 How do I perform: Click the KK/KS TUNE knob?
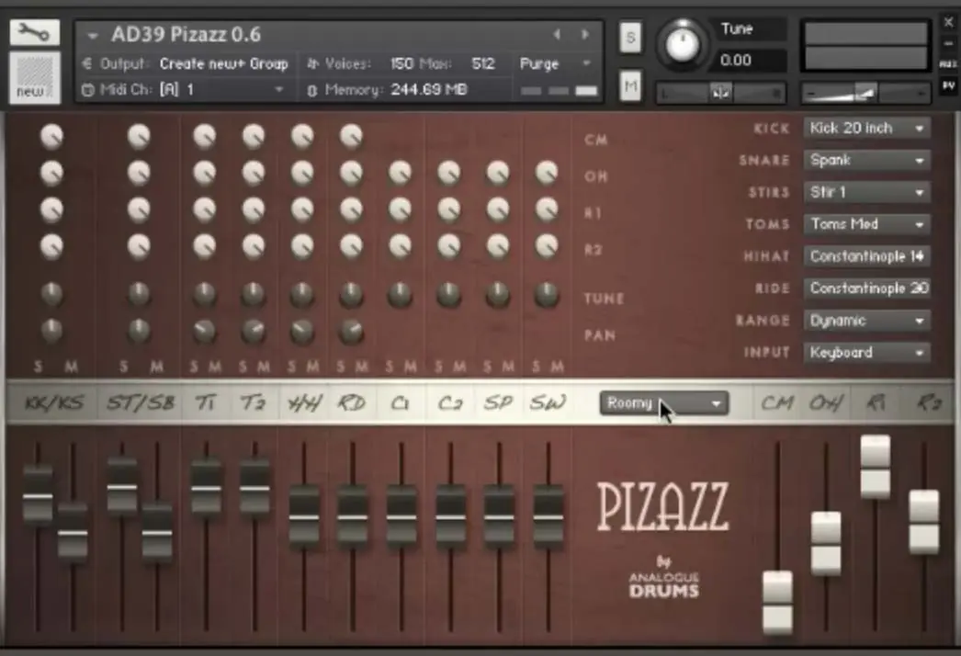click(52, 294)
